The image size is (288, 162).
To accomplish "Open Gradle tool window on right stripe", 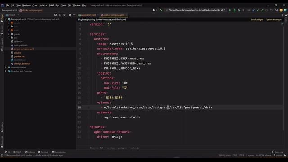I will 286,18.
